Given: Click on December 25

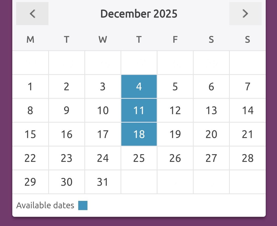Looking at the screenshot, I should (x=139, y=158).
